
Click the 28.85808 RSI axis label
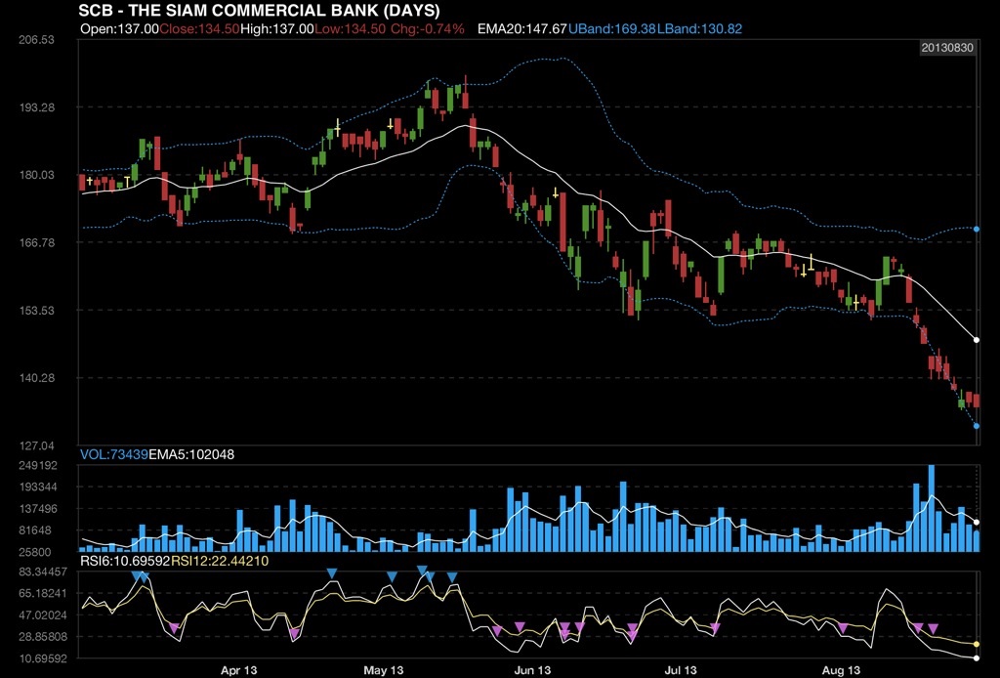coord(43,637)
